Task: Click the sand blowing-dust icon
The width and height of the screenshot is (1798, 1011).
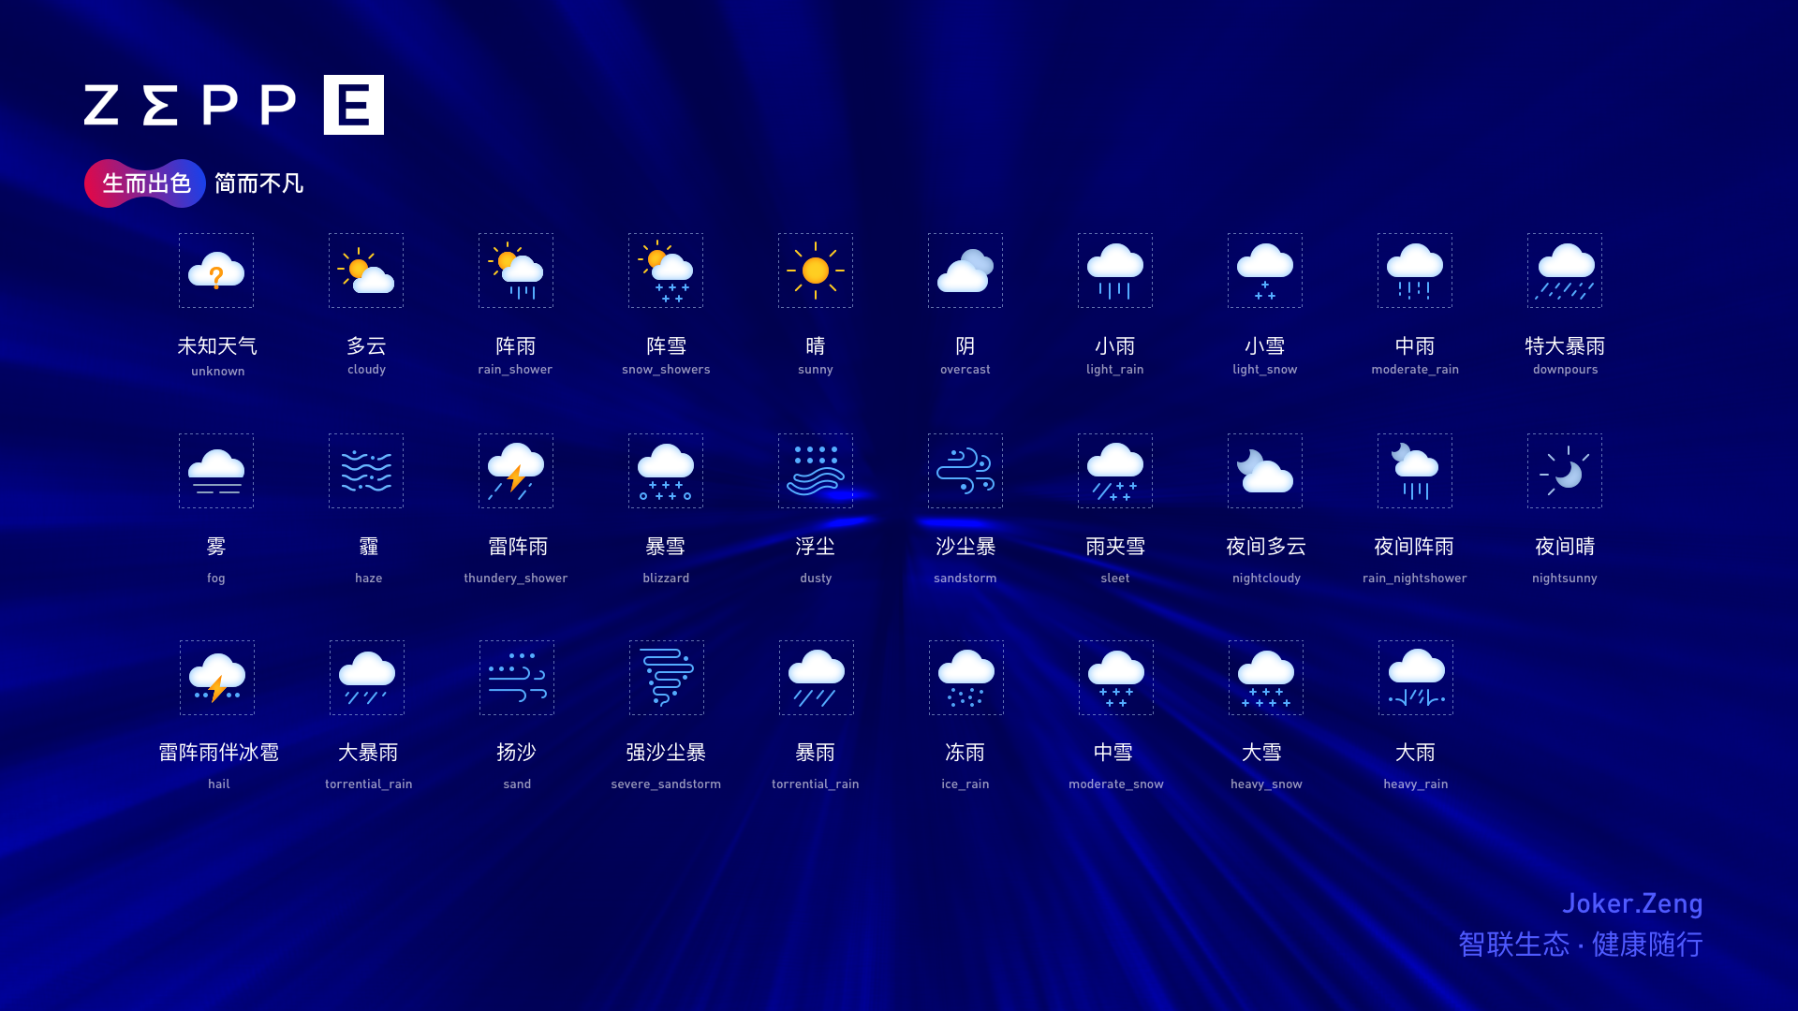Action: [x=517, y=678]
